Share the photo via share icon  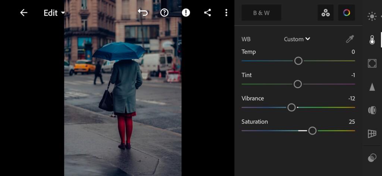[207, 13]
